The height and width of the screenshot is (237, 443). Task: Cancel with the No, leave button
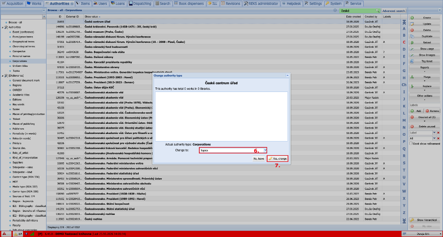point(259,159)
